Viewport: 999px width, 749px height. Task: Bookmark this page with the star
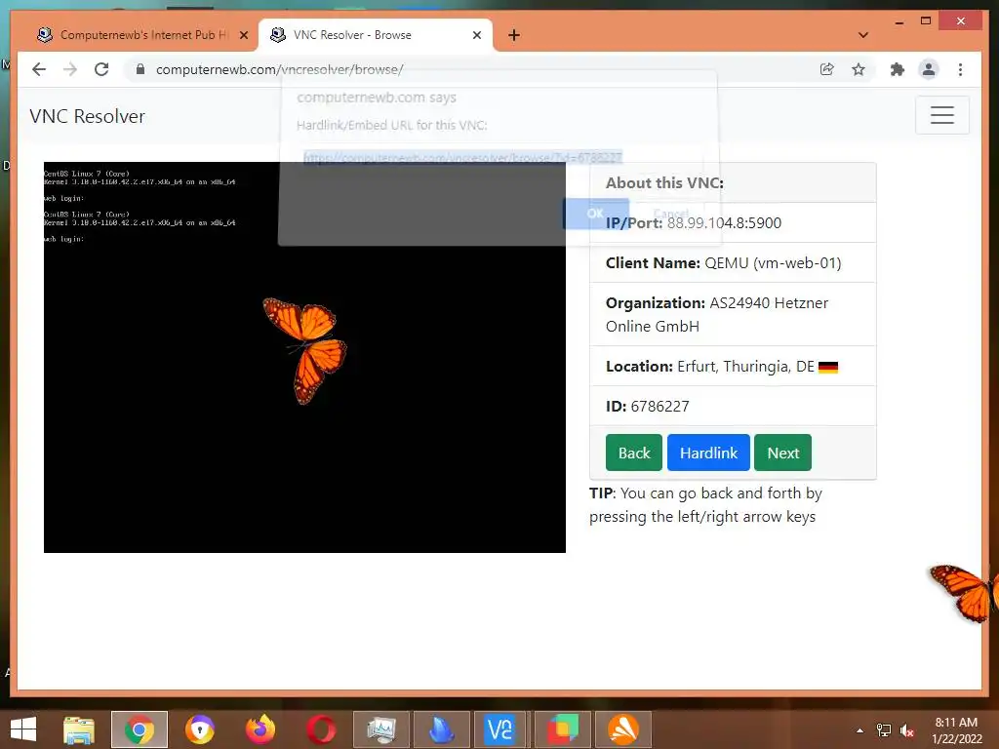[859, 69]
